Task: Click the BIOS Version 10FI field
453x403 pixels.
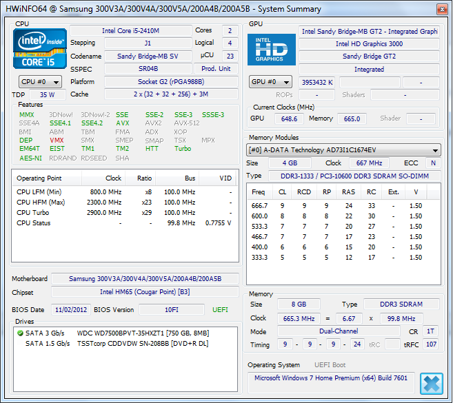Action: click(172, 310)
